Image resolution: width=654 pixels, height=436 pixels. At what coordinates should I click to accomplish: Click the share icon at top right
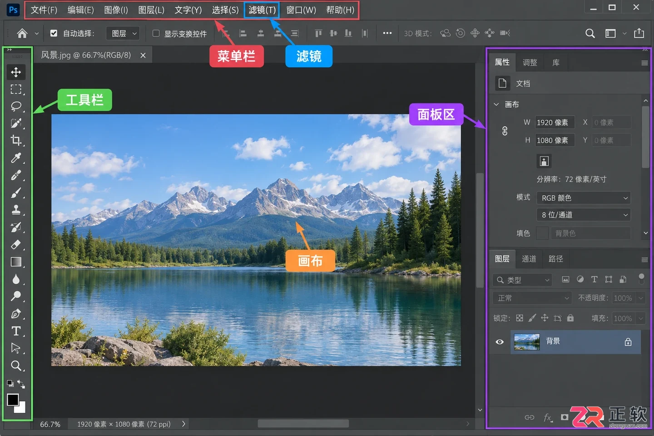(x=639, y=33)
